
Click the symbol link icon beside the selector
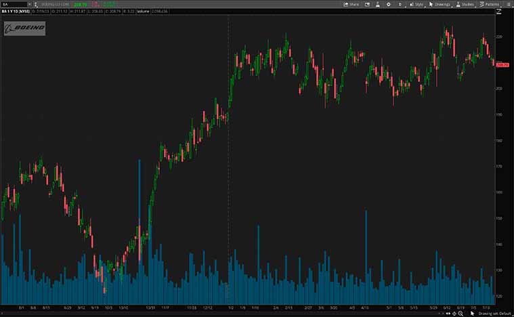point(36,4)
